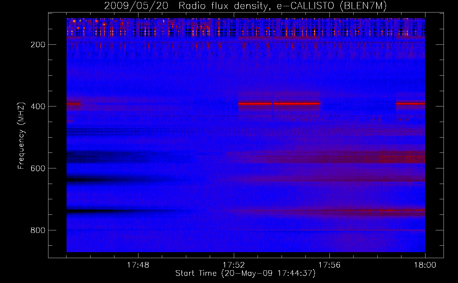458x283 pixels.
Task: Select the 'Frequency (MHz)' y-axis label
Action: coord(21,136)
